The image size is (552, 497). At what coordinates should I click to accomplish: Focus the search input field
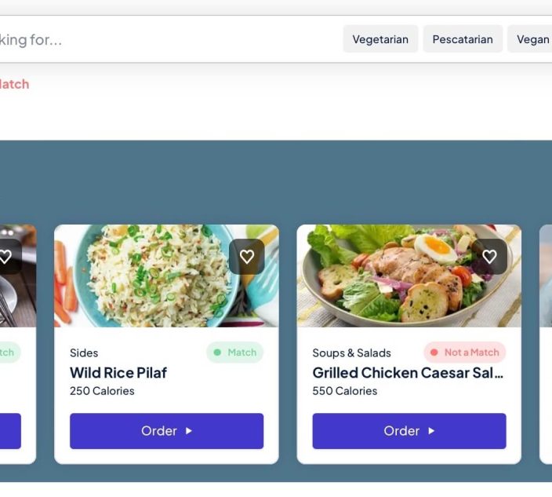click(157, 39)
